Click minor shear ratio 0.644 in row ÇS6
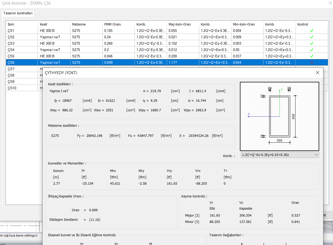The image size is (333, 245). [237, 62]
